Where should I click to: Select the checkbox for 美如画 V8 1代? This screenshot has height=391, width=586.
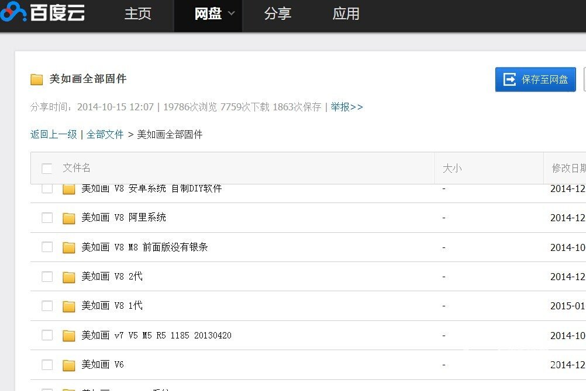pyautogui.click(x=47, y=306)
